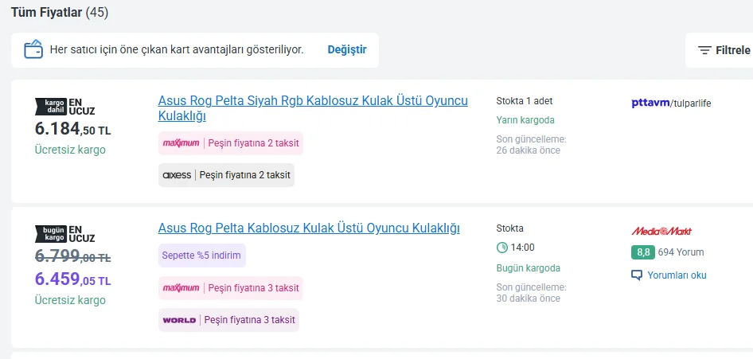Click the World card logo
The width and height of the screenshot is (753, 359).
(179, 320)
